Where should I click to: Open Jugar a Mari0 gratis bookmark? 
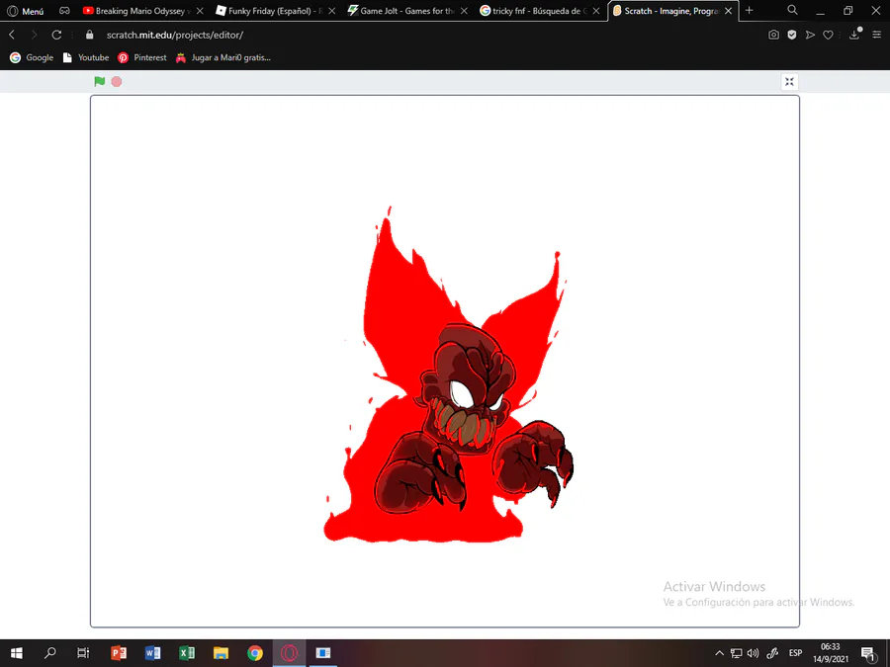[223, 57]
